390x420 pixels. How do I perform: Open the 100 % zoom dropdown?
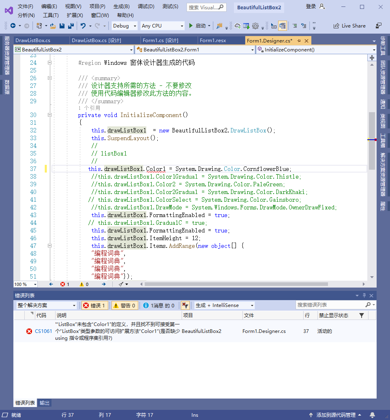pos(26,284)
